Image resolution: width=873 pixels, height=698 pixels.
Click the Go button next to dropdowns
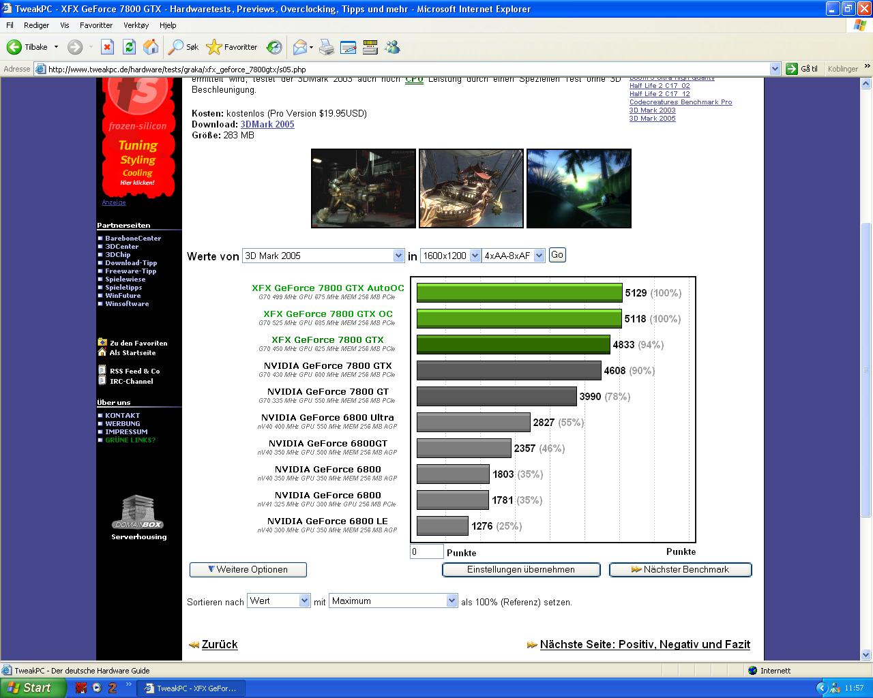[557, 255]
